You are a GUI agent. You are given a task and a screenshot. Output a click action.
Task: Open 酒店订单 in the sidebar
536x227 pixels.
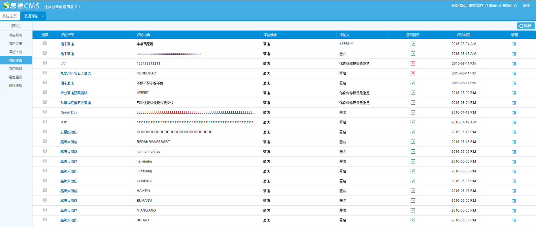point(16,43)
